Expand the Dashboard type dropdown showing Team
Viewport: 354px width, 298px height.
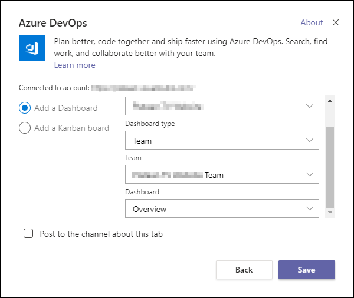[x=222, y=140]
